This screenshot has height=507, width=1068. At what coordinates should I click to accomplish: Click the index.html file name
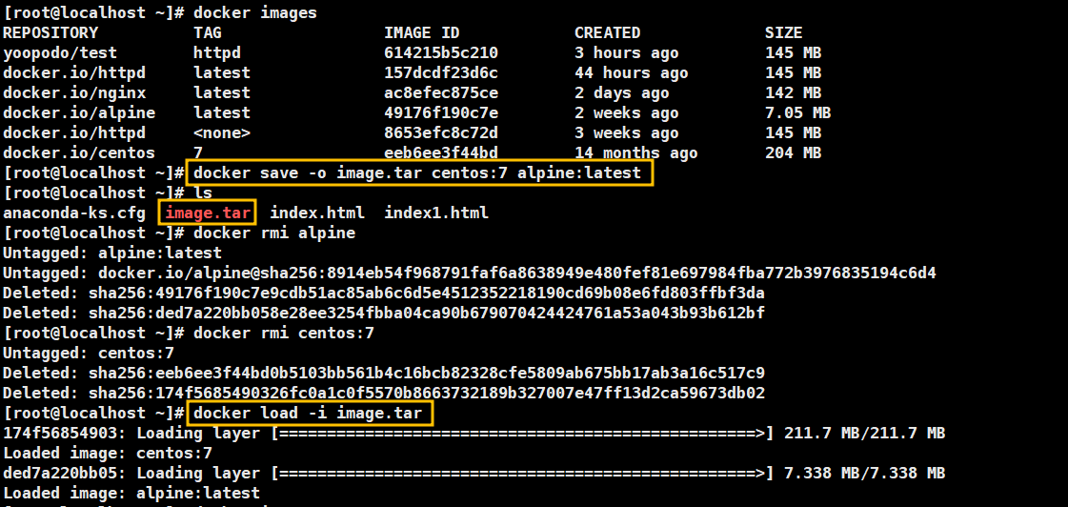click(x=317, y=213)
